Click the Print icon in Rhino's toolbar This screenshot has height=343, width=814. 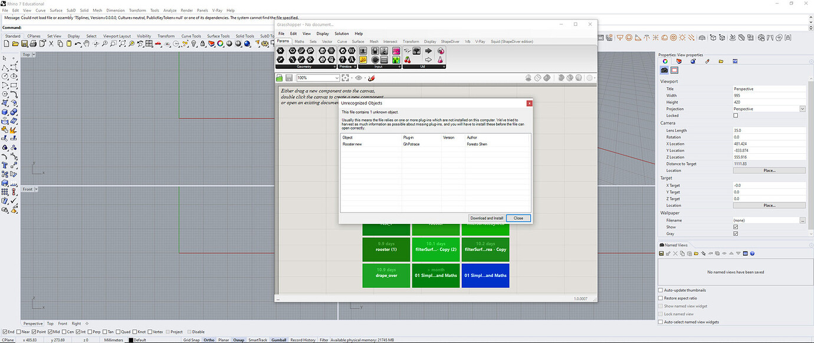[33, 44]
